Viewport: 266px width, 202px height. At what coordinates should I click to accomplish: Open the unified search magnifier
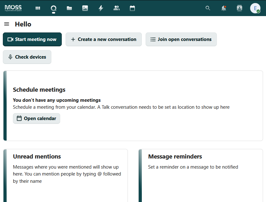pyautogui.click(x=208, y=8)
